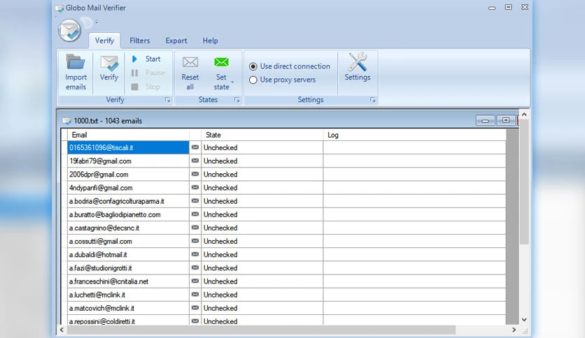The height and width of the screenshot is (338, 585).
Task: Minimize the 1000.txt document window
Action: [x=485, y=121]
